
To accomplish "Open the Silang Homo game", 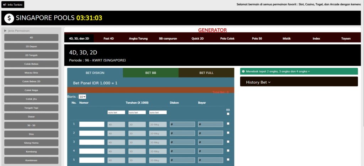I will [x=31, y=143].
